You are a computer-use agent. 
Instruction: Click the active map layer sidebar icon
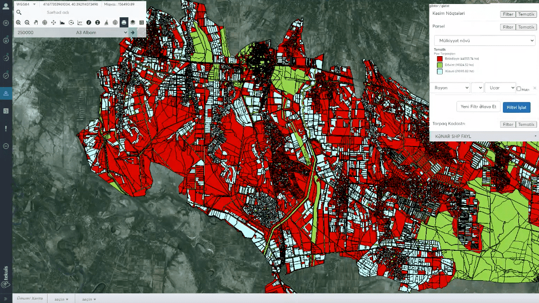pos(6,93)
